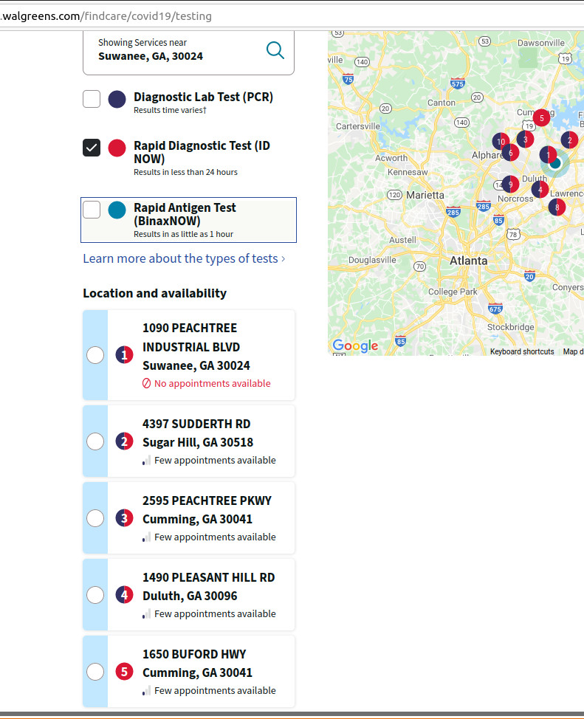Click map marker number 9

tap(511, 185)
